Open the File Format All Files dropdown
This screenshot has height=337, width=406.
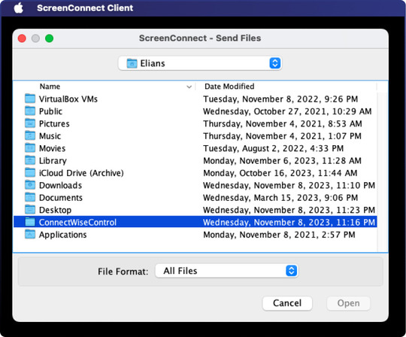pos(226,271)
